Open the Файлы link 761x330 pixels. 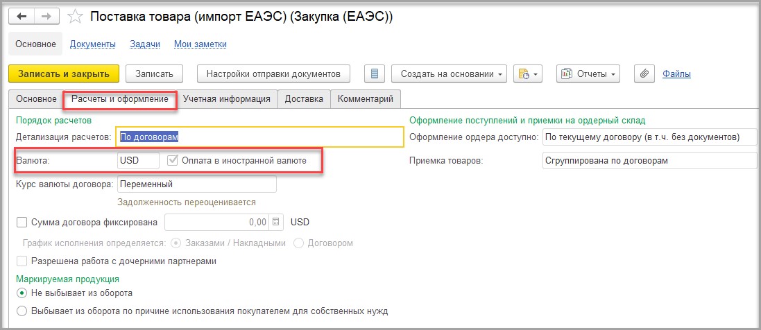point(676,73)
